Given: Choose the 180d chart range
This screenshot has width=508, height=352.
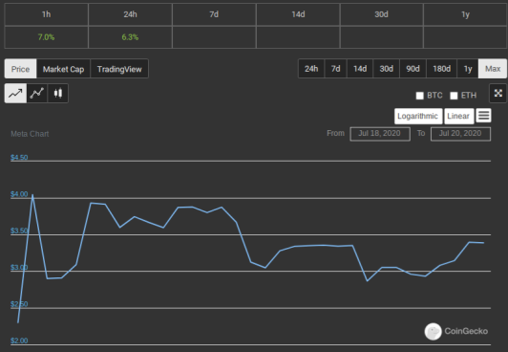Looking at the screenshot, I should [x=441, y=69].
